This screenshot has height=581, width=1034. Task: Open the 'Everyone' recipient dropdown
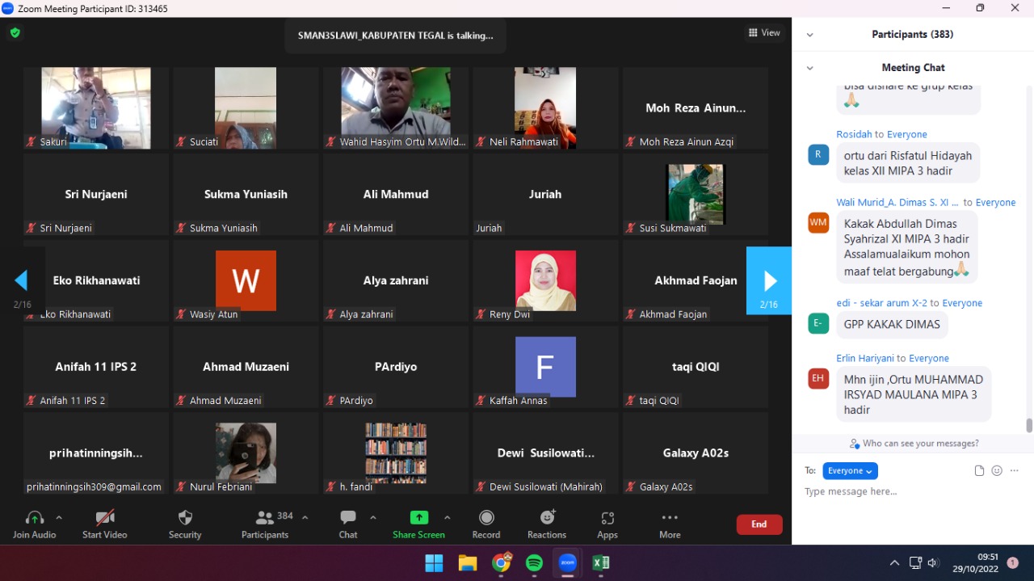coord(850,470)
